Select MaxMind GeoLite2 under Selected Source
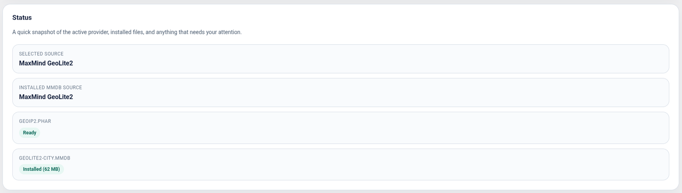 (x=46, y=63)
